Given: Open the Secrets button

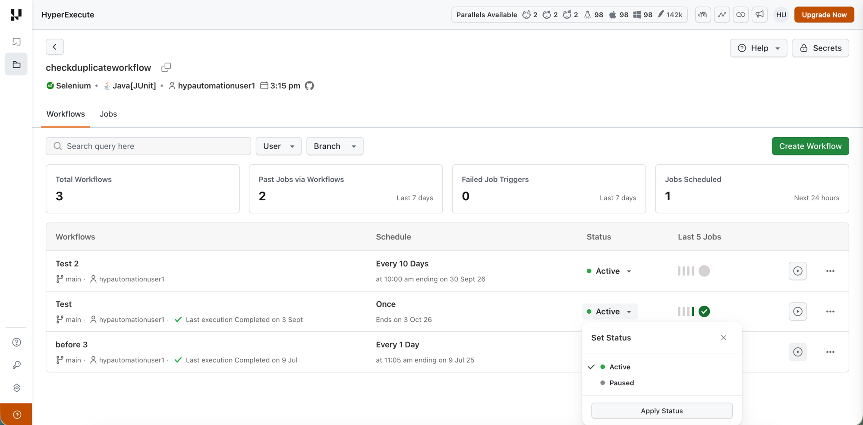Looking at the screenshot, I should (820, 48).
